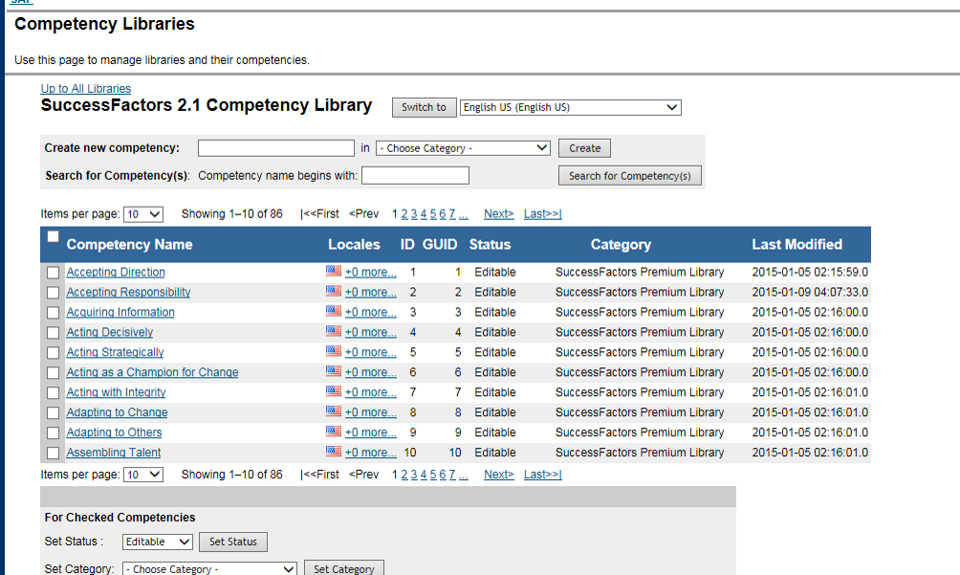
Task: Toggle the select-all checkbox in table header
Action: (x=54, y=237)
